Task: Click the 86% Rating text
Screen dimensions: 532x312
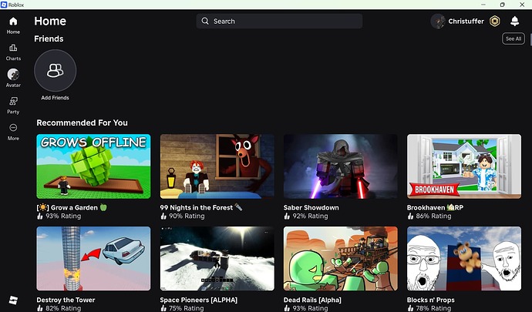Action: (x=433, y=216)
